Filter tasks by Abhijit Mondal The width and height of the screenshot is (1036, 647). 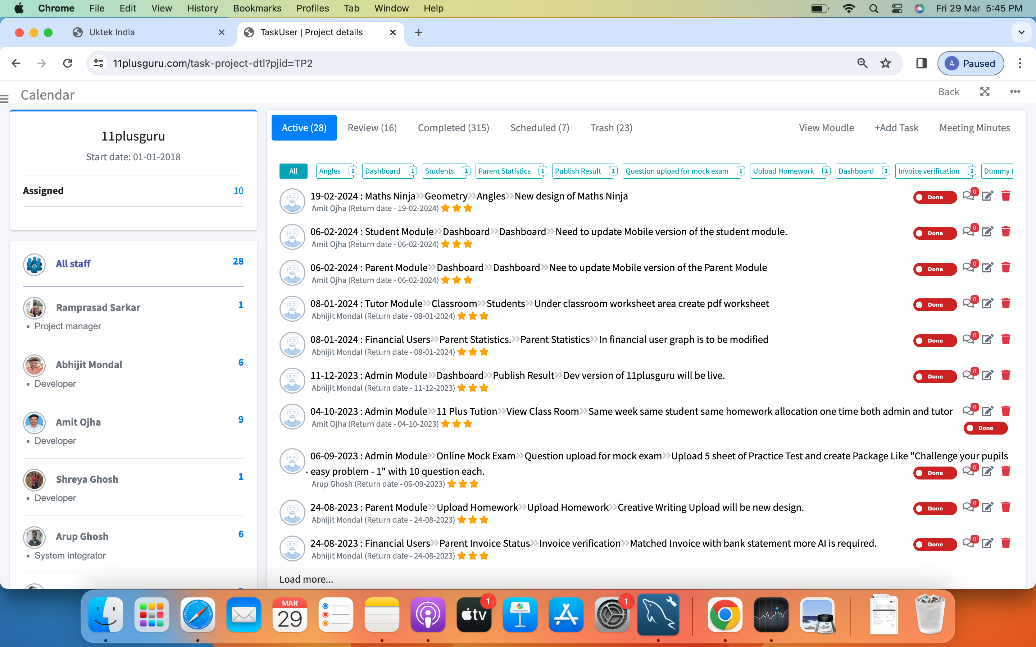[x=89, y=364]
